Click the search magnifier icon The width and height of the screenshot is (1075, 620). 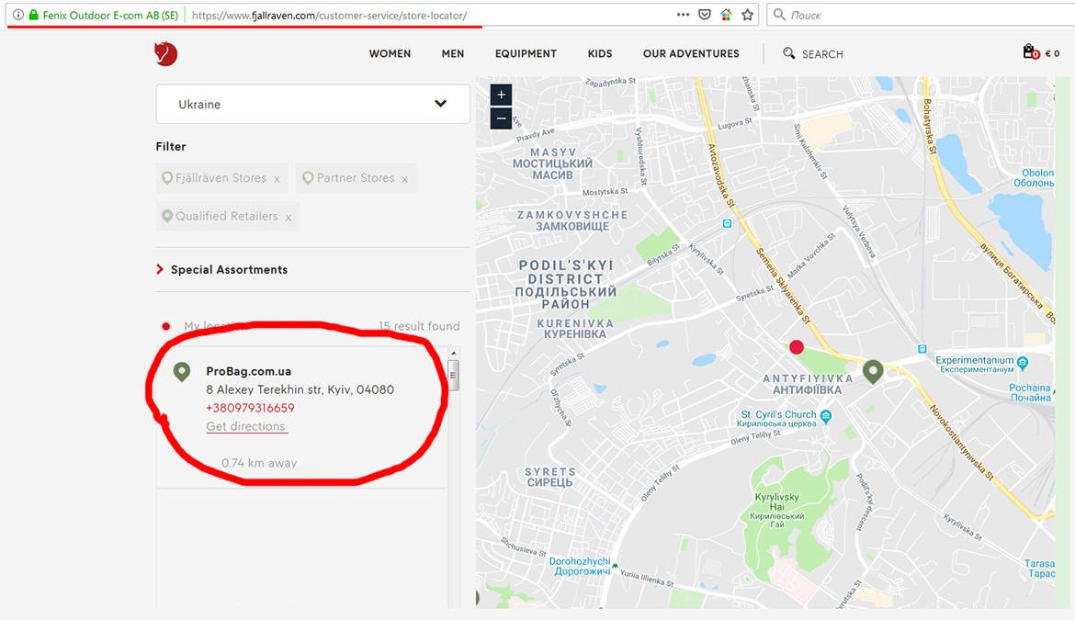[x=789, y=53]
